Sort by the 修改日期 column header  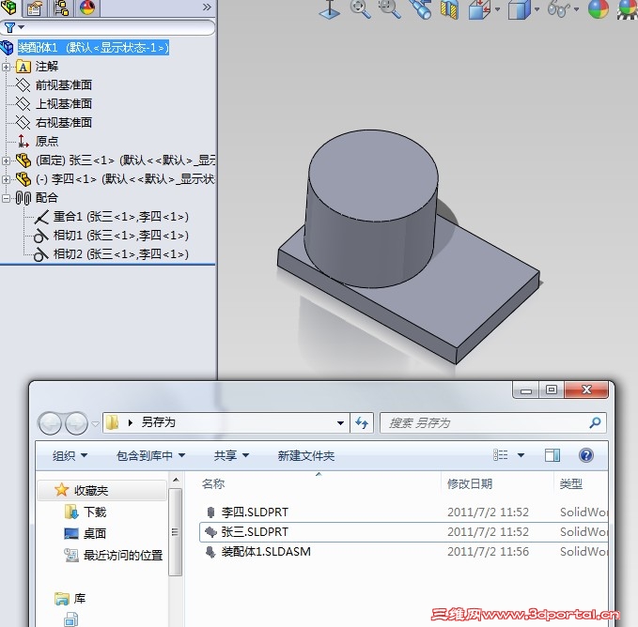click(x=470, y=483)
